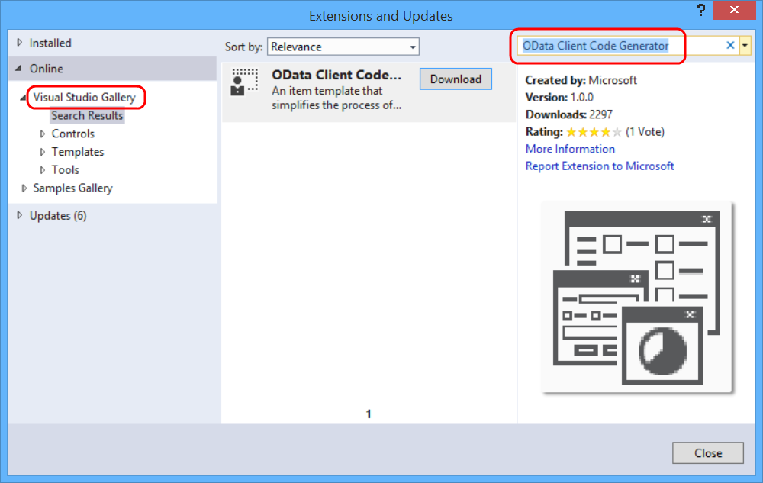
Task: Select Visual Studio Gallery in the sidebar
Action: click(85, 97)
